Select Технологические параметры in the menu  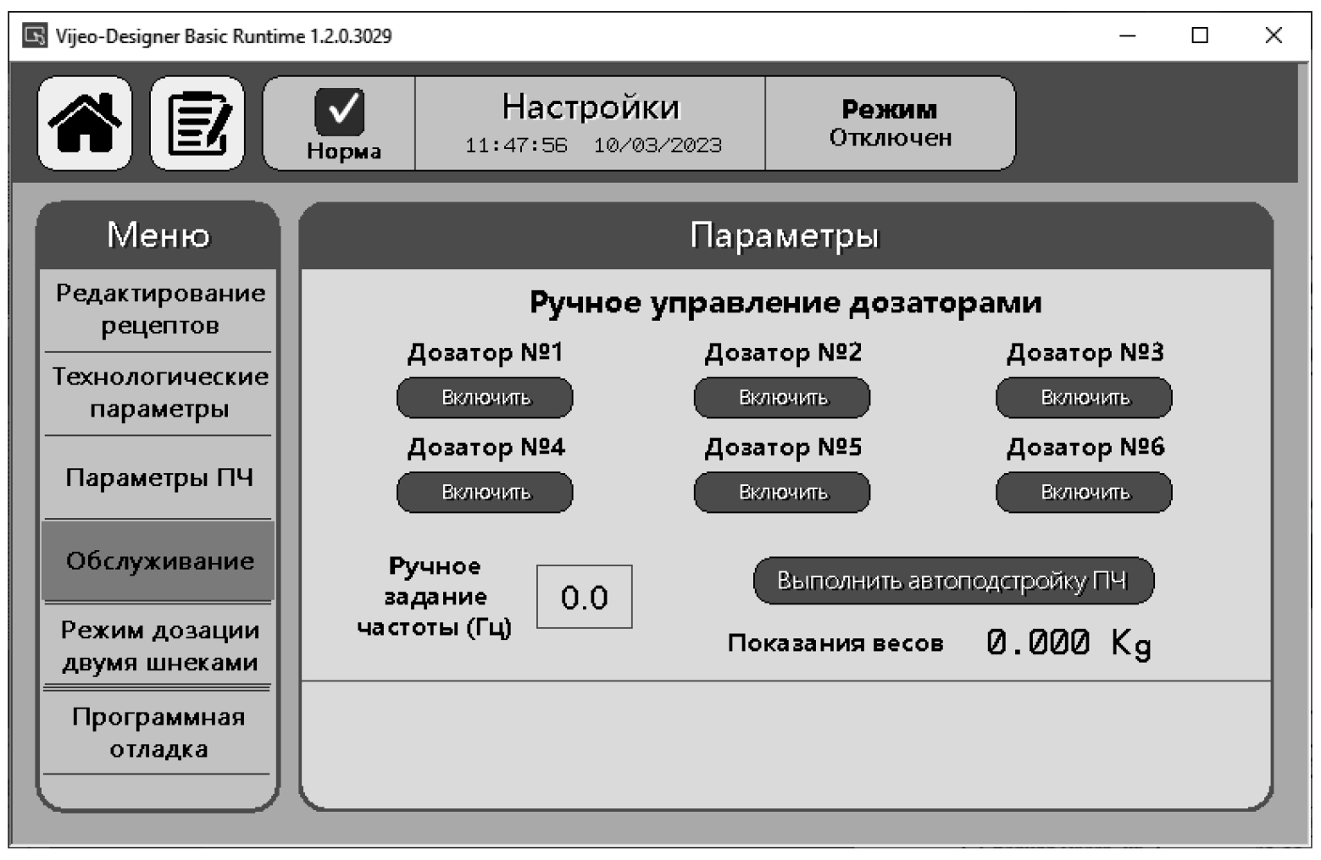coord(159,393)
